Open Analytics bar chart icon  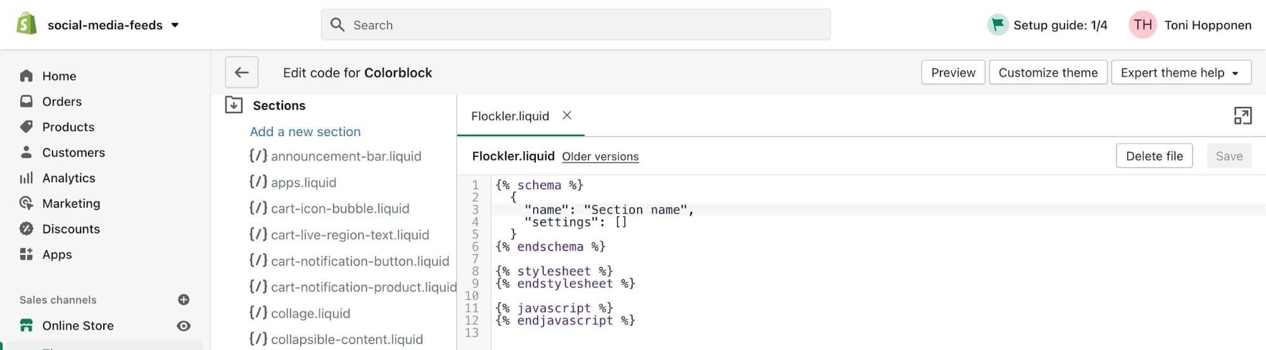(27, 178)
